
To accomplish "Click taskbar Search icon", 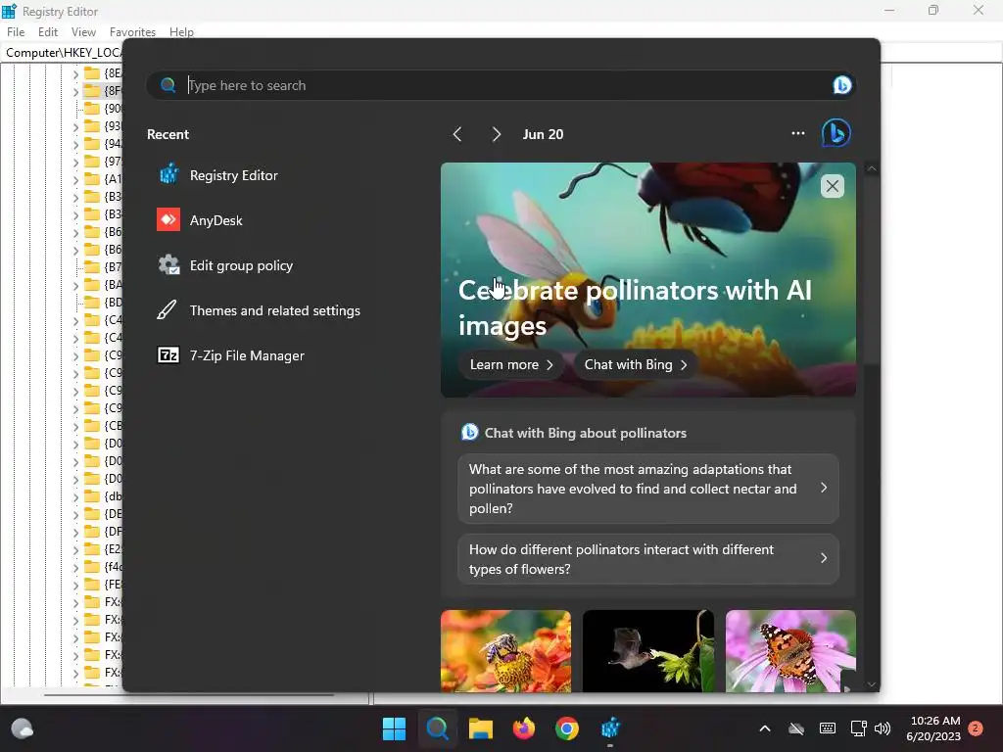I will point(438,728).
